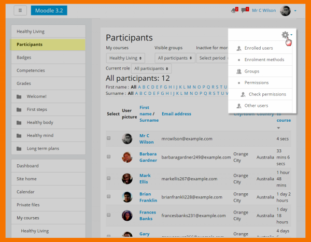
Task: Check the box for Frances Banks
Action: pyautogui.click(x=109, y=215)
